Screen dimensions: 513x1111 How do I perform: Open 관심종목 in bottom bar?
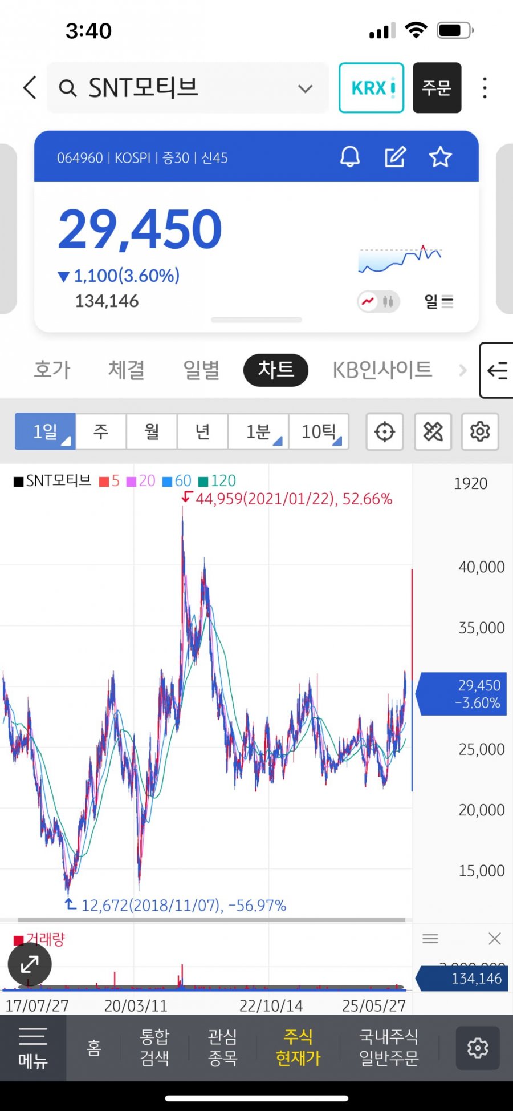click(222, 1048)
